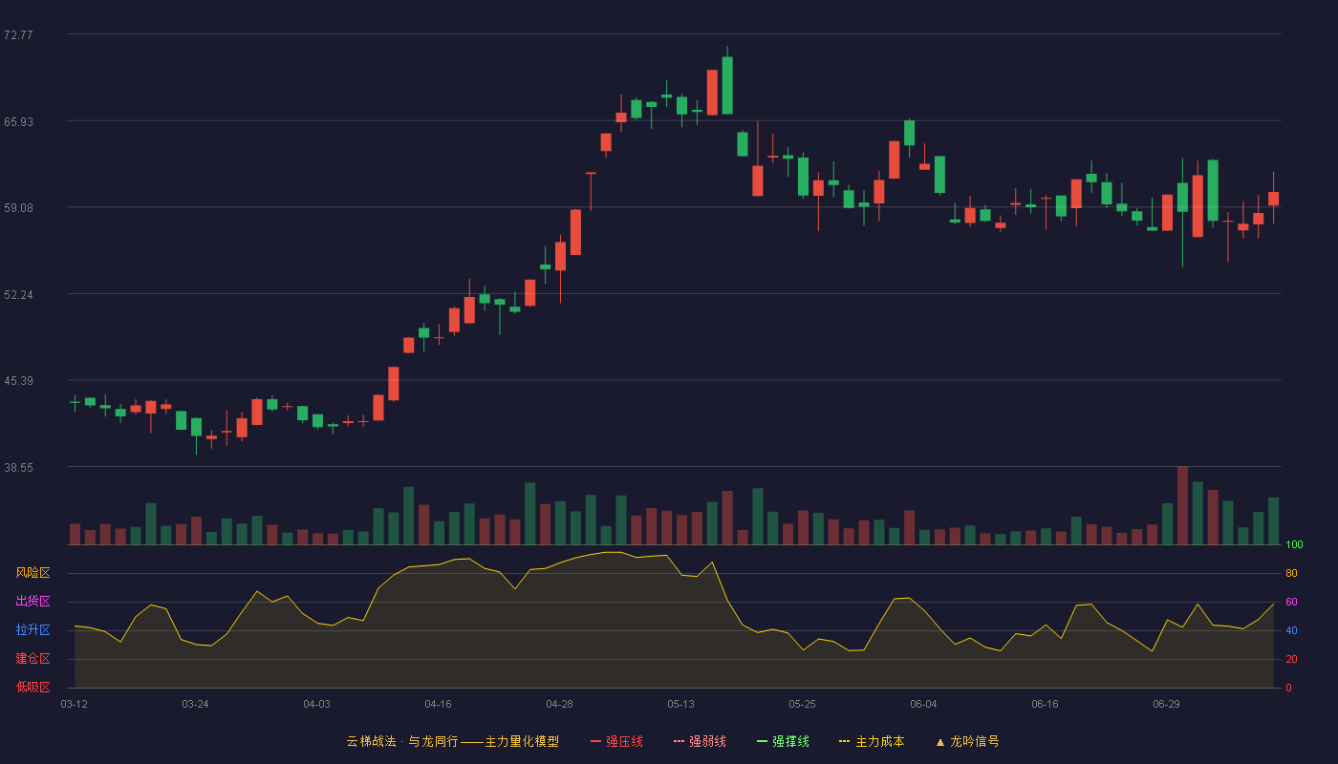This screenshot has height=764, width=1338.
Task: Toggle the 强撑线 legend series
Action: (783, 741)
